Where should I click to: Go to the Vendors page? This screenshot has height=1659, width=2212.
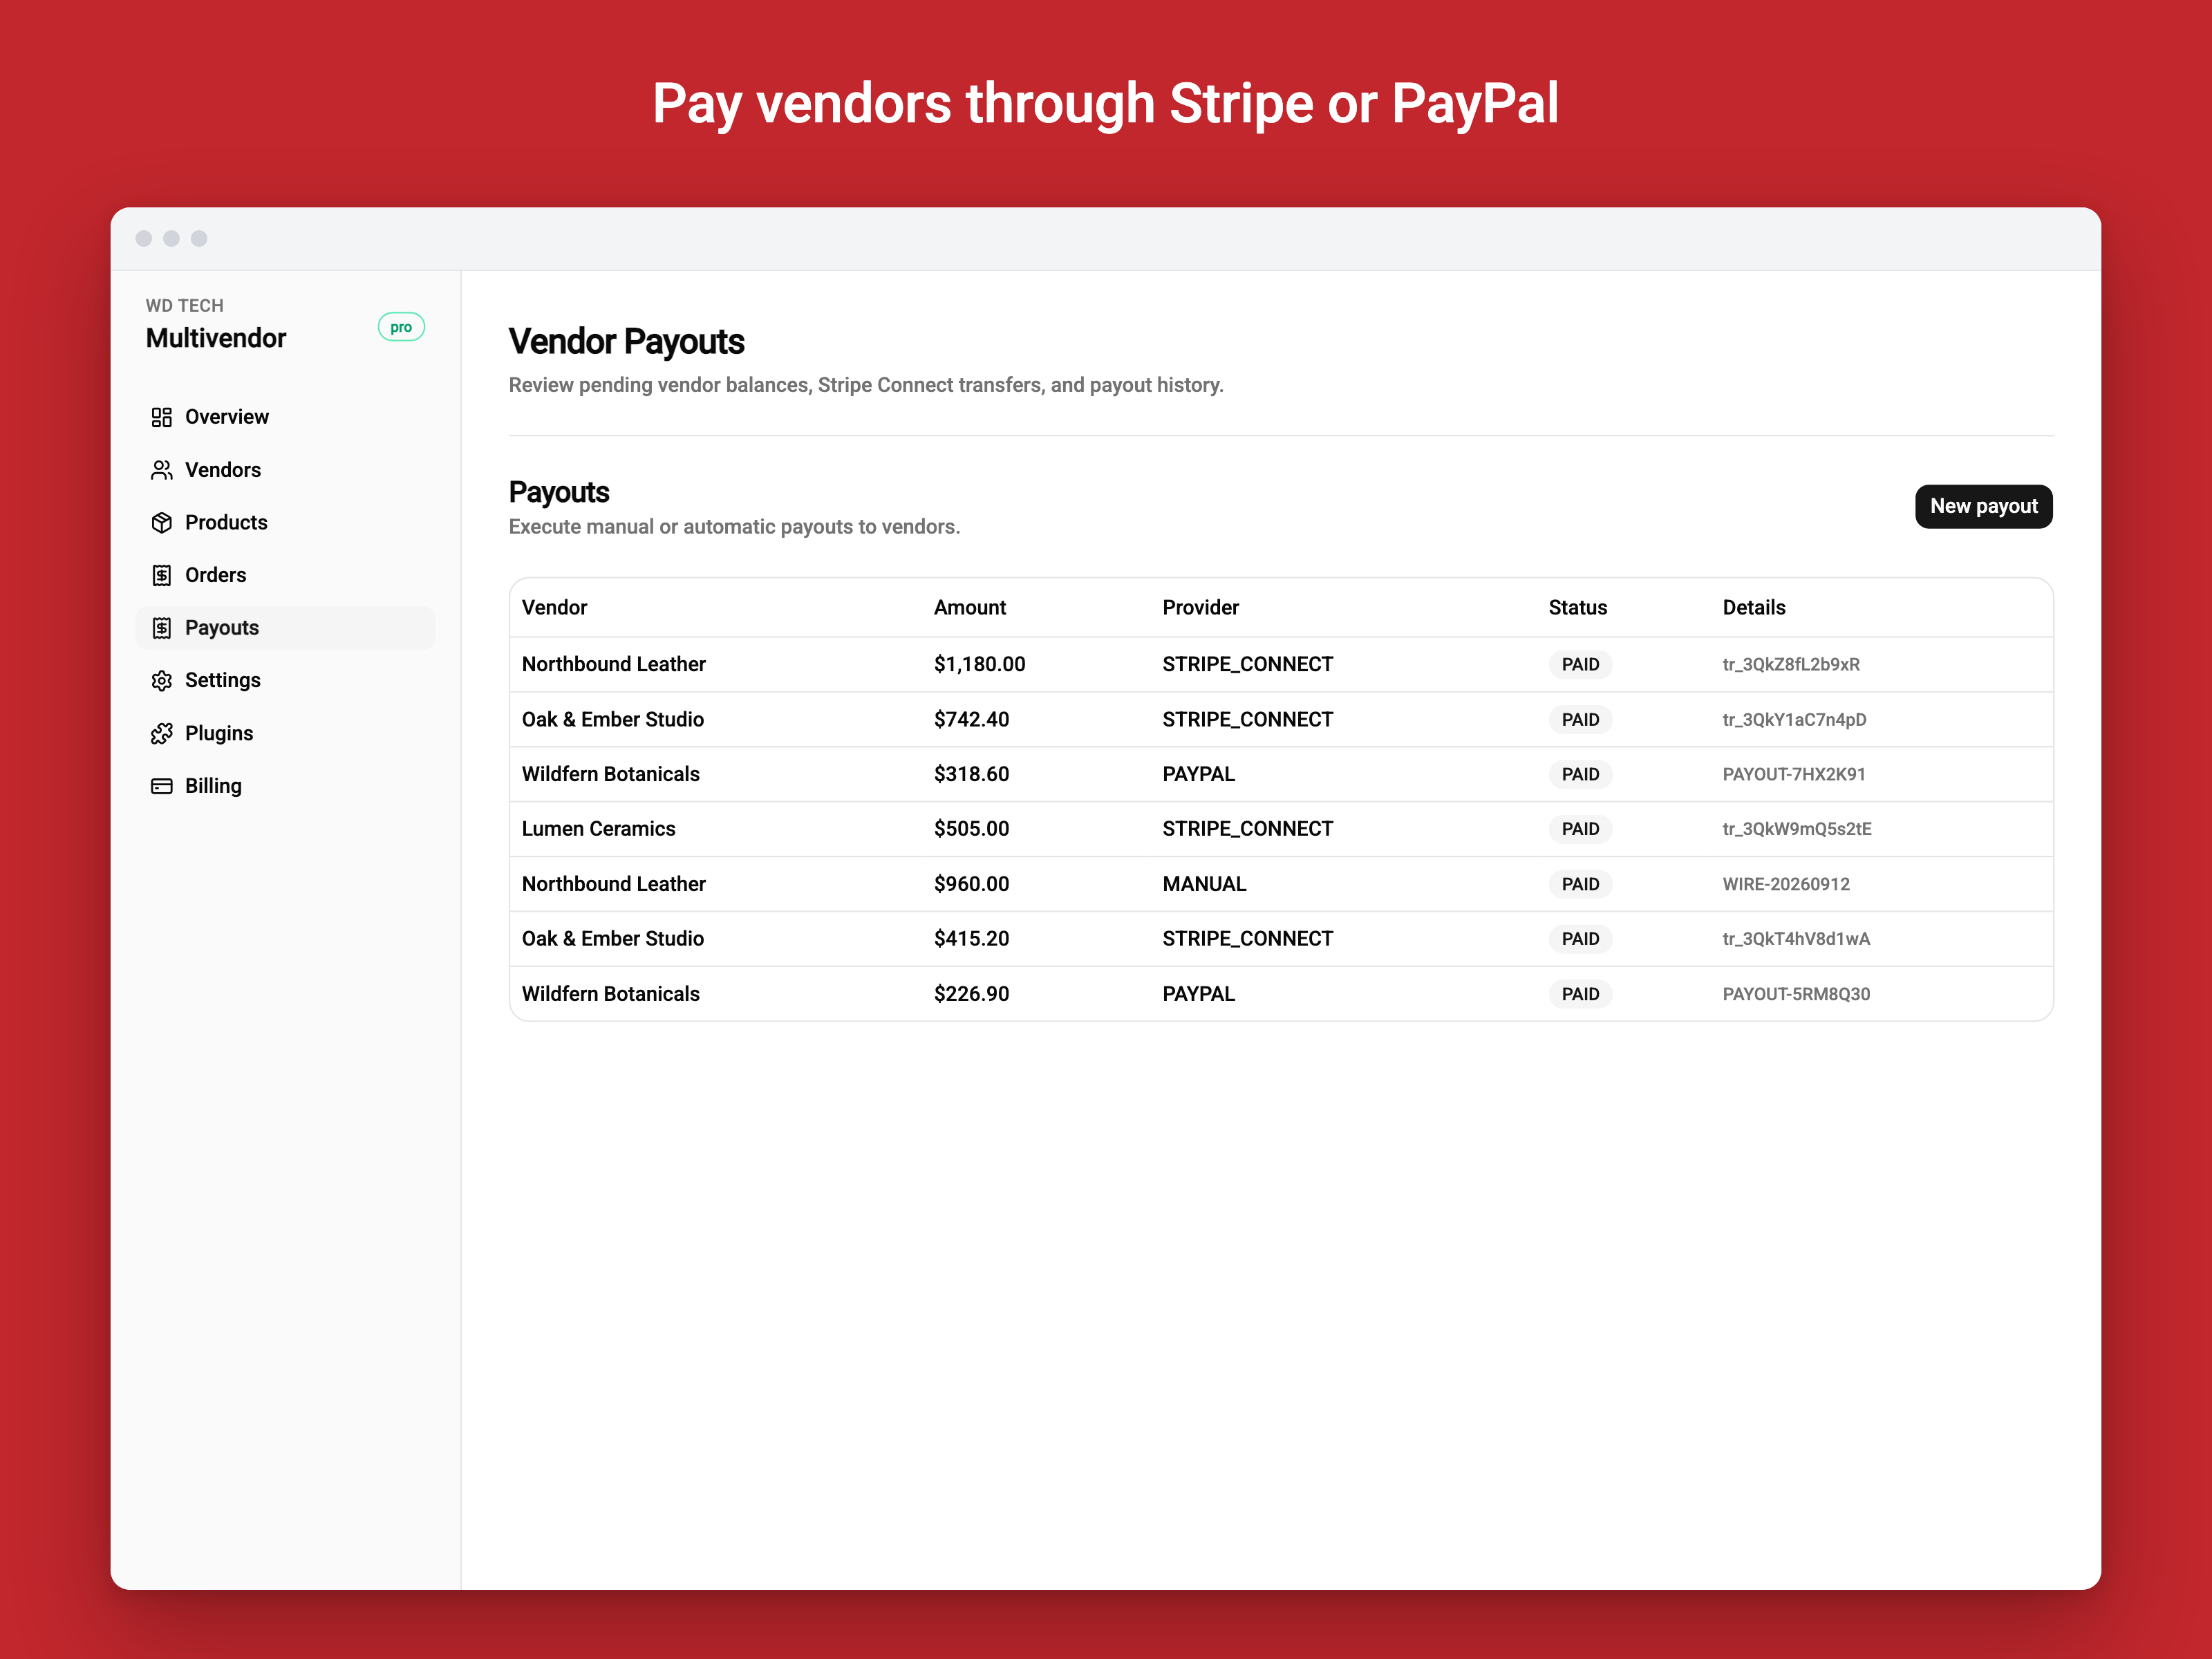coord(285,470)
